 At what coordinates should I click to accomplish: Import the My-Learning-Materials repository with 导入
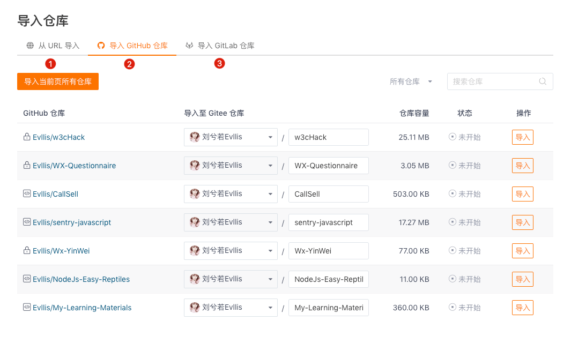coord(523,308)
